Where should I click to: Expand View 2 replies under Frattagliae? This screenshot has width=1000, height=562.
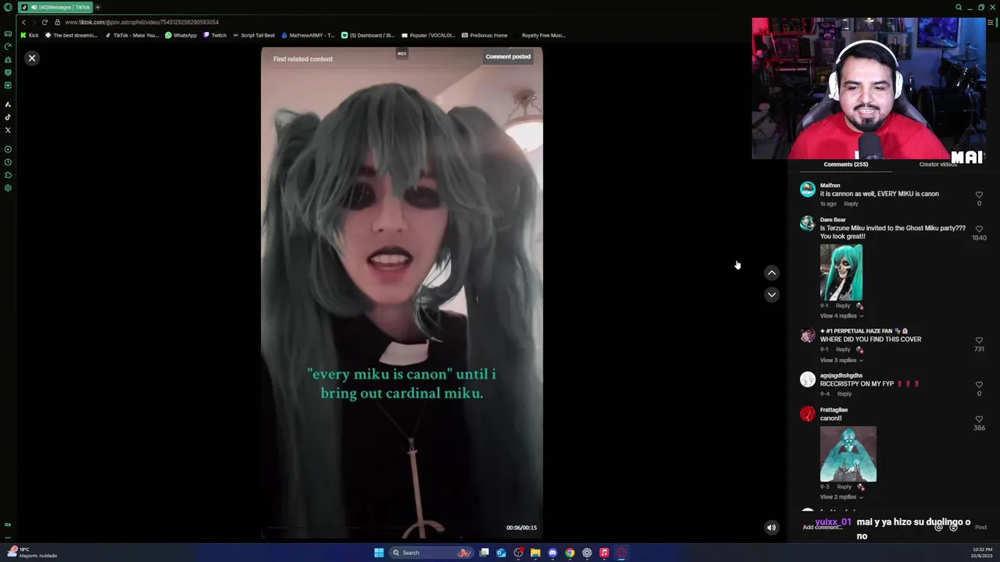click(841, 496)
